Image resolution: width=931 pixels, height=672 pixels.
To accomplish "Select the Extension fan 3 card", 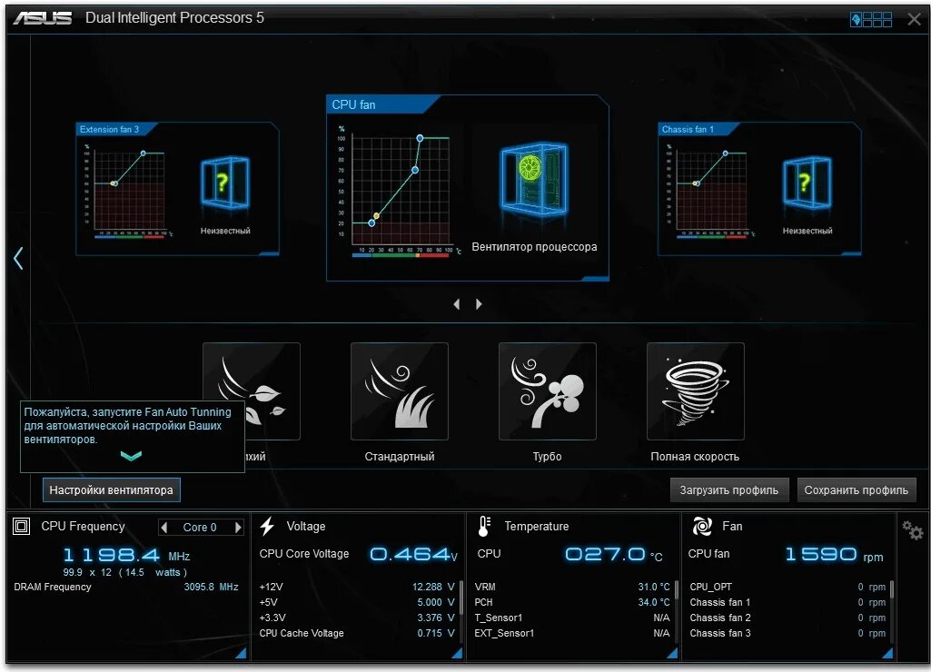I will point(177,189).
